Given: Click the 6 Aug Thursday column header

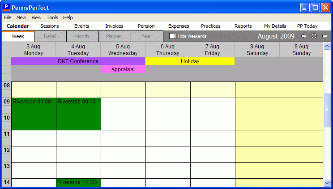Looking at the screenshot, I should coord(168,50).
